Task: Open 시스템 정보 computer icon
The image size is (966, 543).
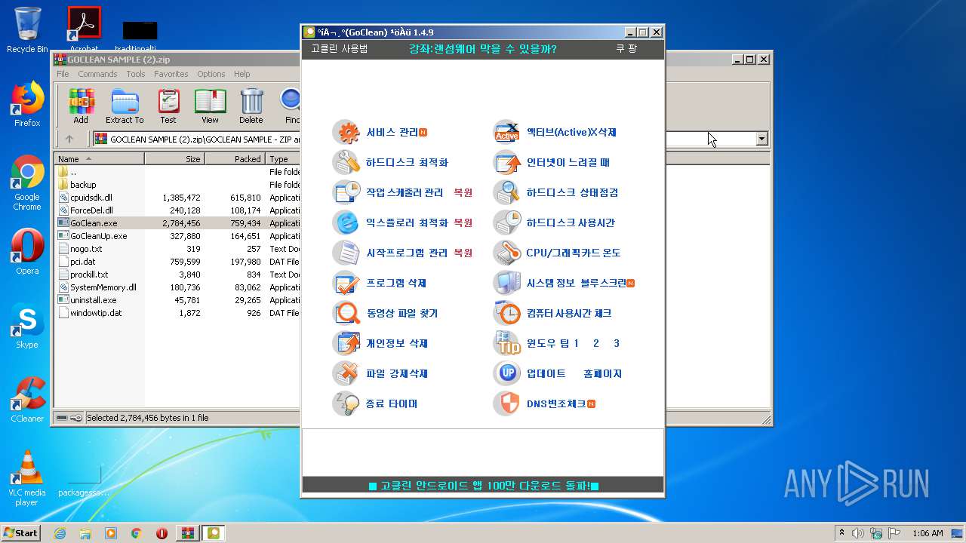Action: pyautogui.click(x=507, y=283)
